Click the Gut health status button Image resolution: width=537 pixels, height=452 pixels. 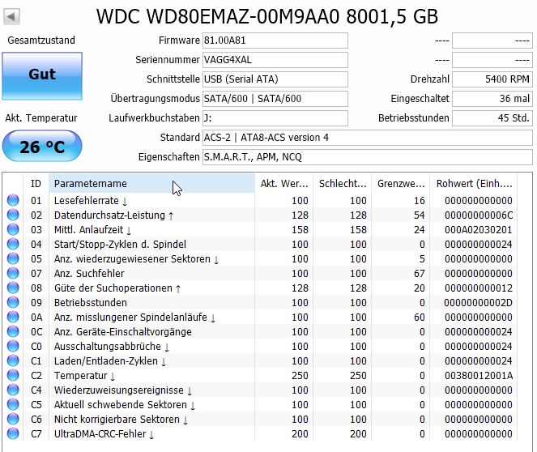pos(42,76)
